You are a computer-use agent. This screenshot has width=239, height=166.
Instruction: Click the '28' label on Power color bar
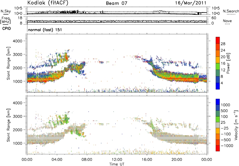point(223,44)
